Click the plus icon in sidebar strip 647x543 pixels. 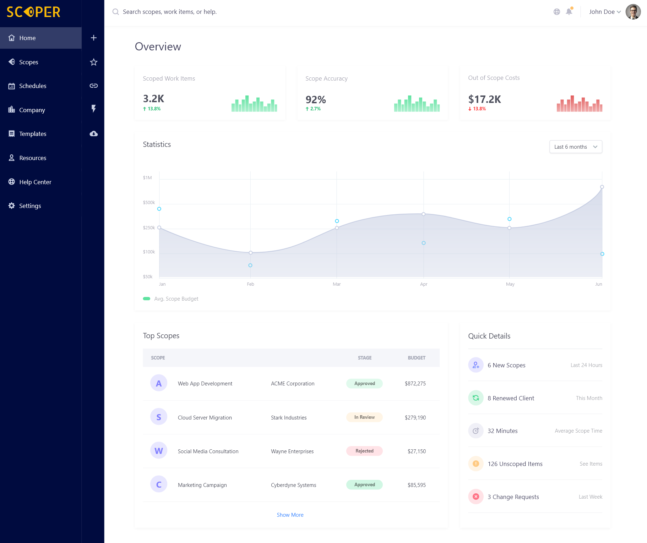(x=93, y=38)
